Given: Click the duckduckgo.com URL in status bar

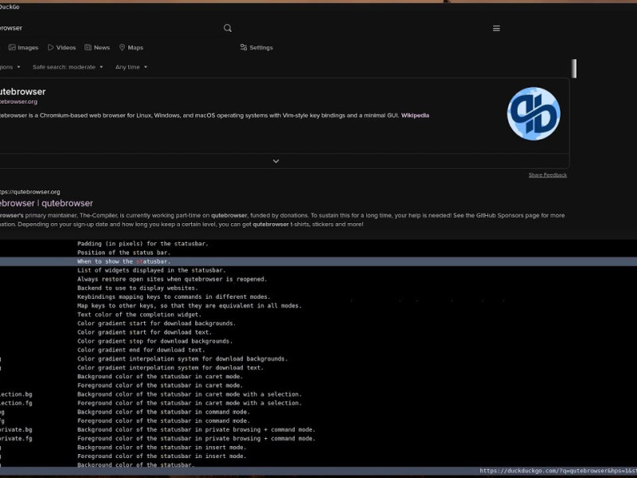Looking at the screenshot, I should [558, 471].
